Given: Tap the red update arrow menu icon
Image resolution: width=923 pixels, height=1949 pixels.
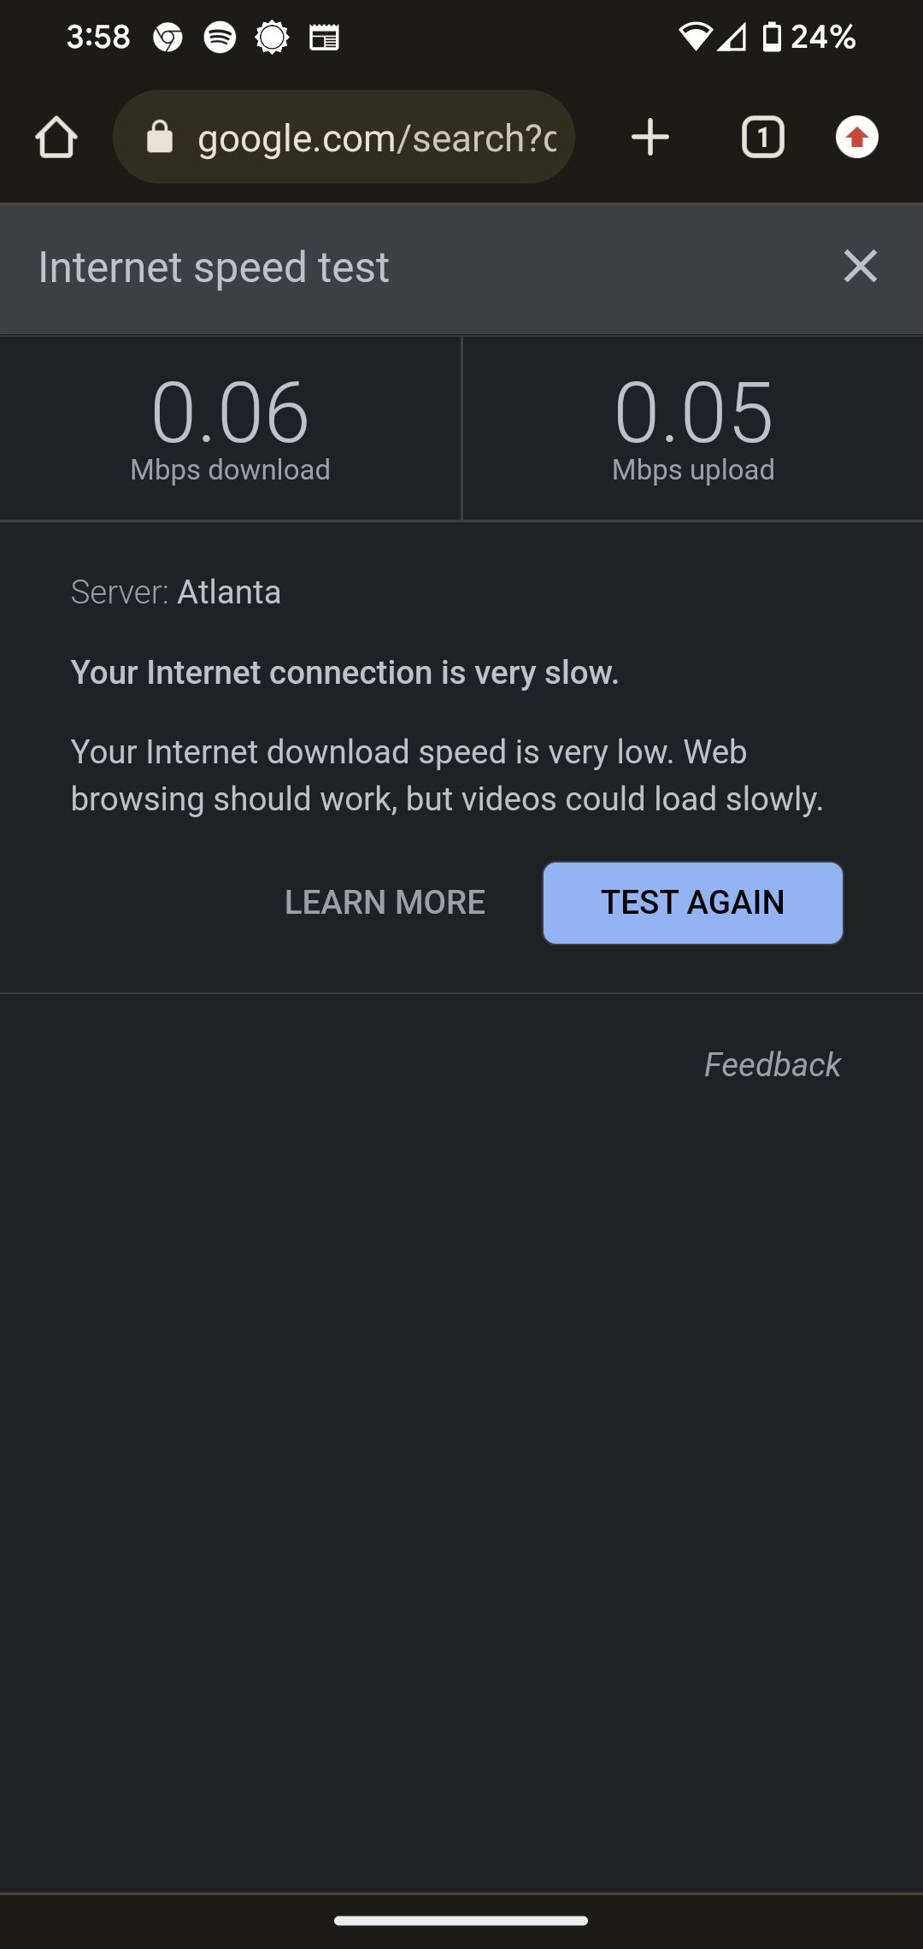Looking at the screenshot, I should point(857,138).
